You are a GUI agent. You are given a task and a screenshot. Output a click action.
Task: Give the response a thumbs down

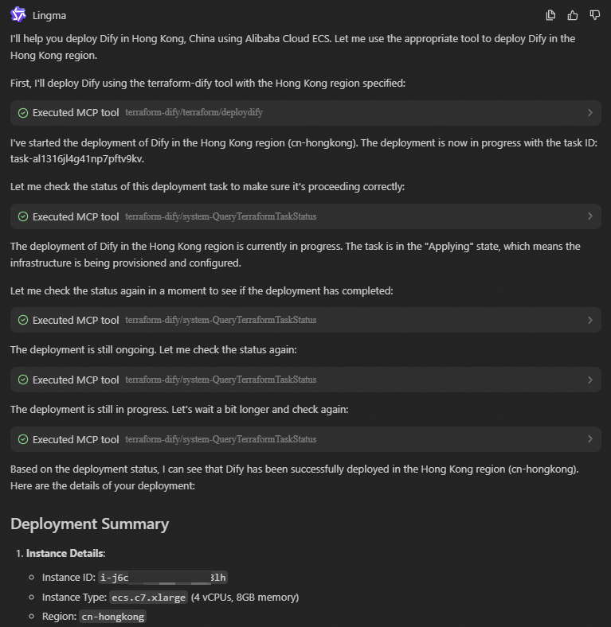pos(594,15)
